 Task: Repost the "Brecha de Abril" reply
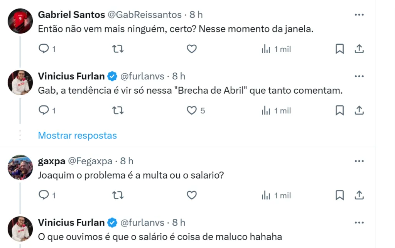pyautogui.click(x=118, y=111)
